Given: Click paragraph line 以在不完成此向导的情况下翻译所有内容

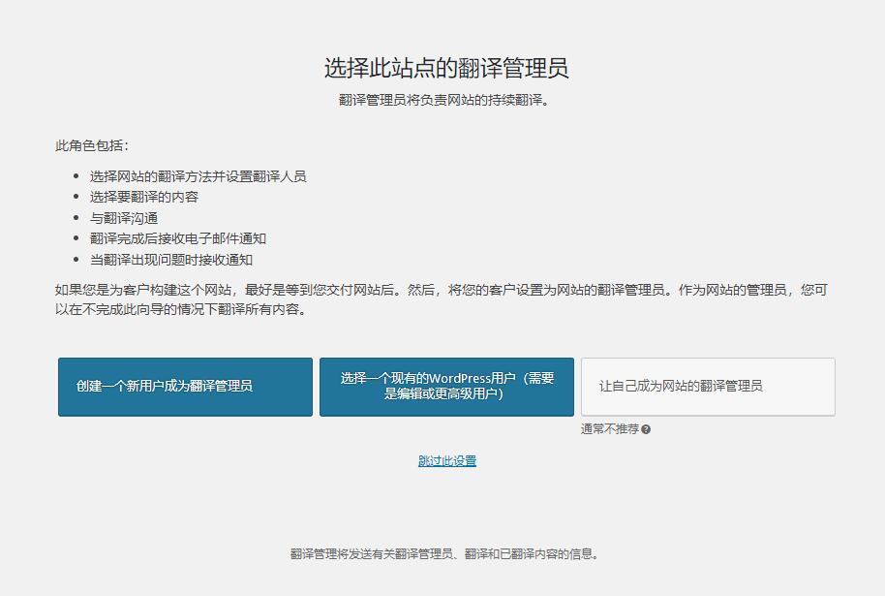Looking at the screenshot, I should click(181, 309).
